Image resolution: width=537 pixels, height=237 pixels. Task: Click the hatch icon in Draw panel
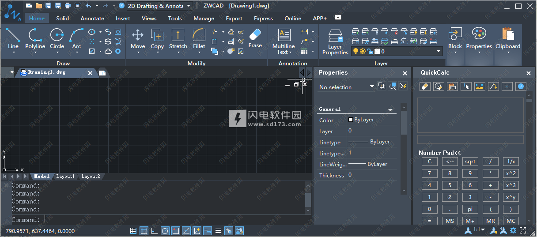click(x=92, y=51)
